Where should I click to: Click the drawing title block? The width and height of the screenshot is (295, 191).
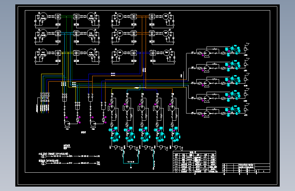[246, 168]
